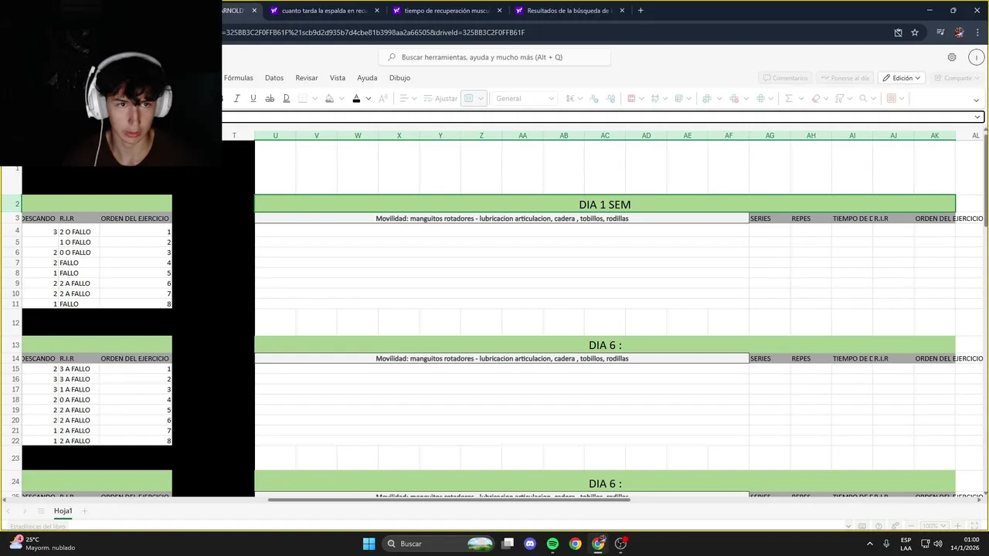Open Chrome three-dot menu
The width and height of the screenshot is (989, 556).
point(977,32)
